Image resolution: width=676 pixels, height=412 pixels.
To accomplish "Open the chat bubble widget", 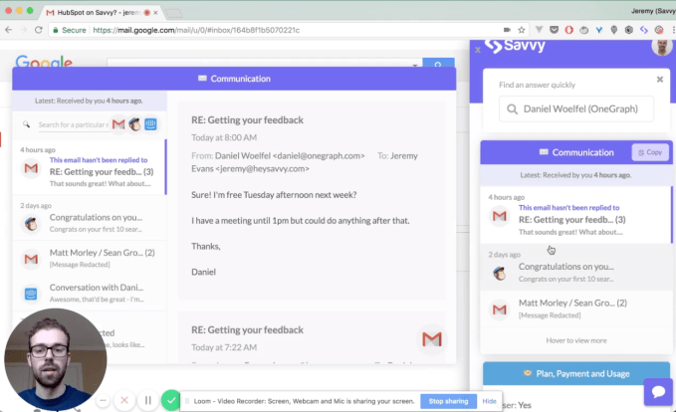I will coord(658,392).
